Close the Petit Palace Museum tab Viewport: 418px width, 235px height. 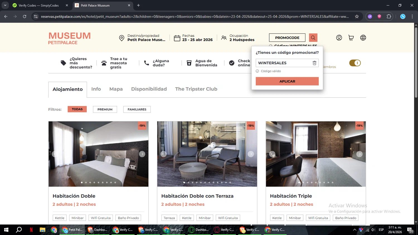click(x=129, y=5)
